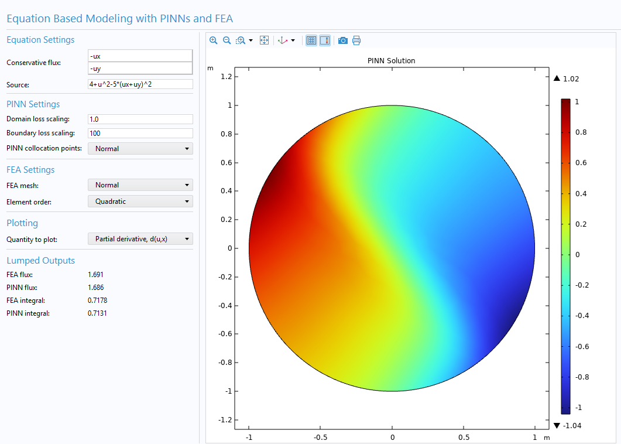Take a snapshot with the camera icon
The height and width of the screenshot is (444, 621).
coord(343,40)
